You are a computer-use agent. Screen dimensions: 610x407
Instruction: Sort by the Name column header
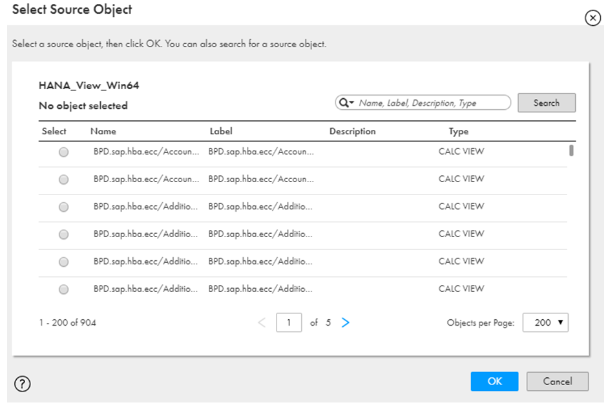coord(103,132)
